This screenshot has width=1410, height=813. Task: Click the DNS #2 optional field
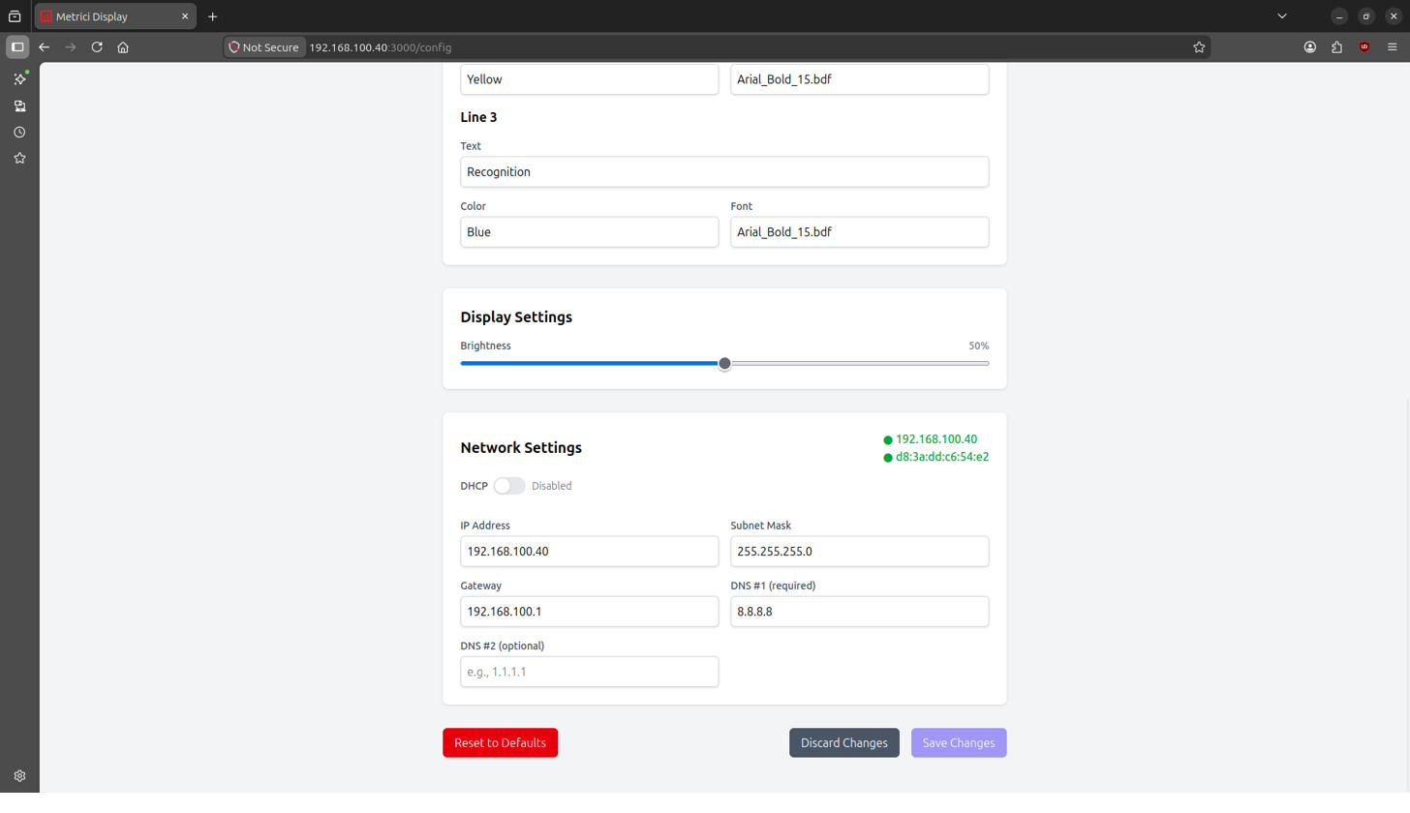point(589,672)
